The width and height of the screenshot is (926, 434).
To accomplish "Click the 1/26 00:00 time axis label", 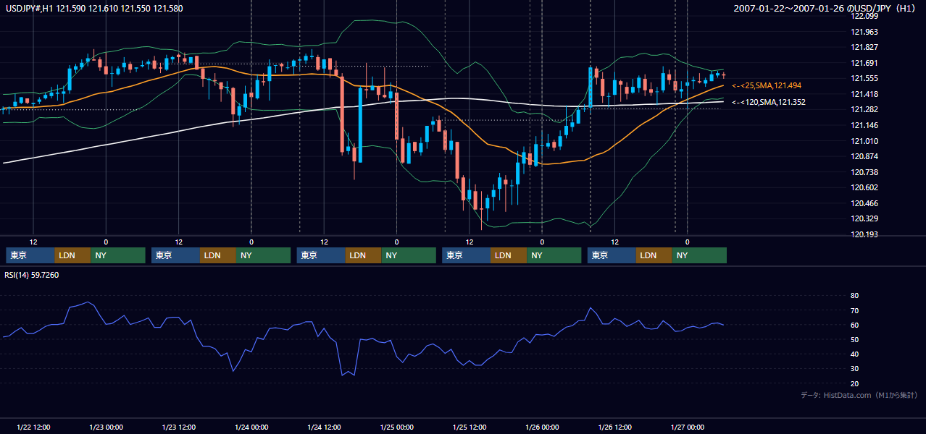I will pos(542,427).
